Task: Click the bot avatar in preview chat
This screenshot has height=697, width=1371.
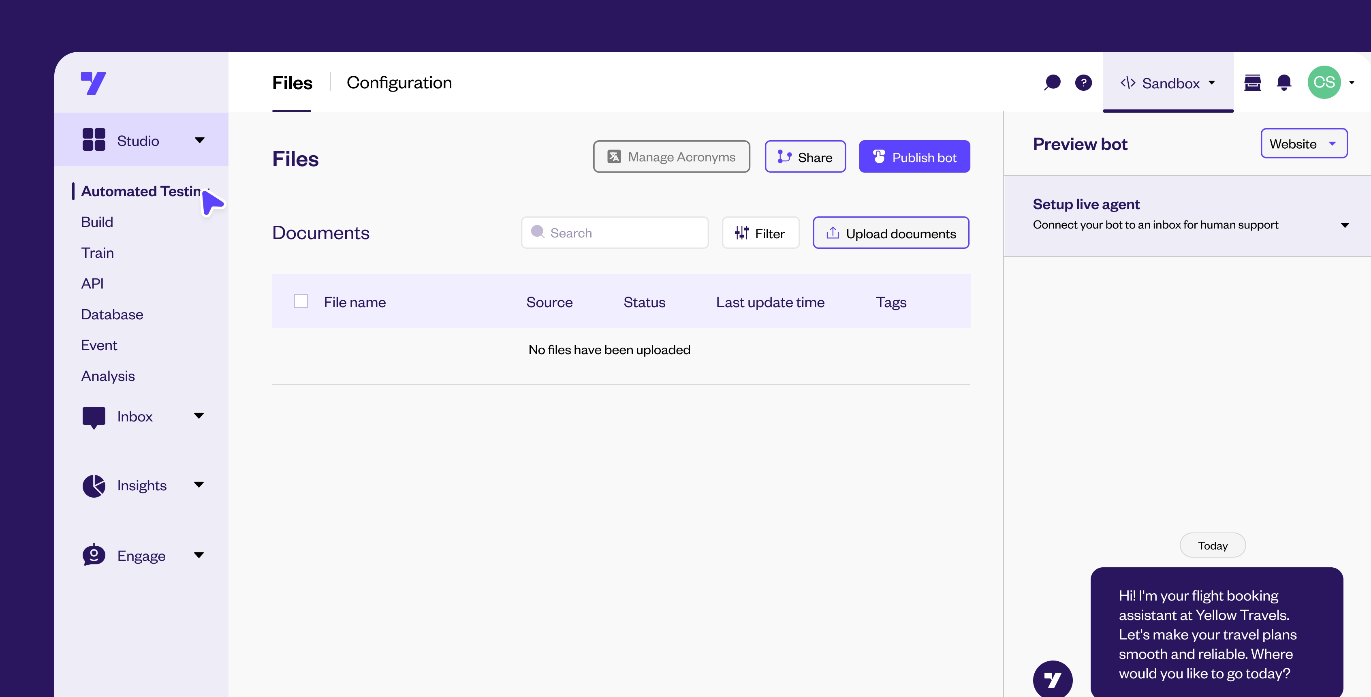Action: pos(1052,679)
